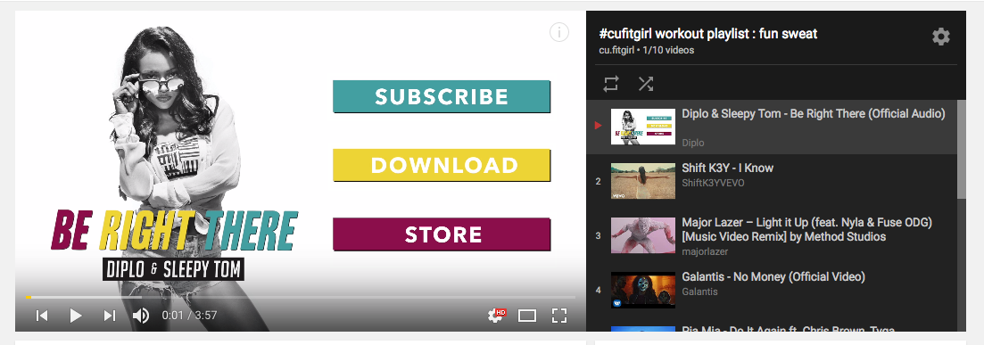The image size is (984, 345).
Task: Enter fullscreen mode
Action: coord(559,316)
